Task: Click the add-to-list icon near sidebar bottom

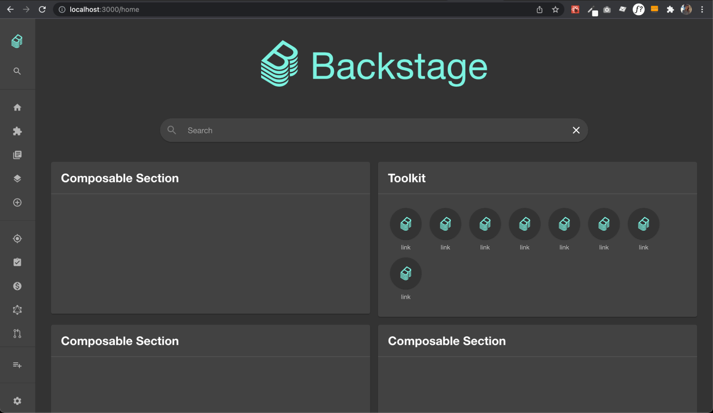Action: pyautogui.click(x=17, y=365)
